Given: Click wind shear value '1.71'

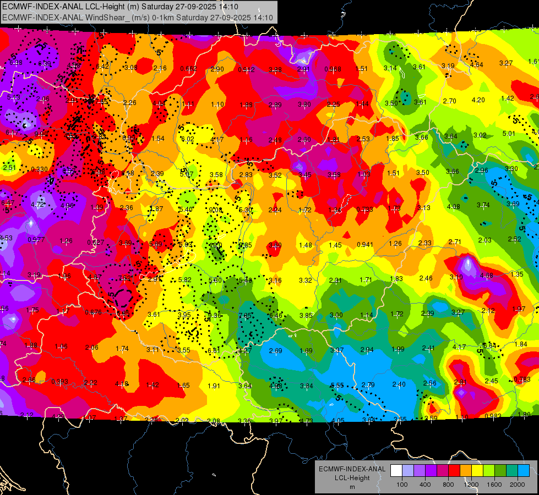Looking at the screenshot, I should coord(366,280).
